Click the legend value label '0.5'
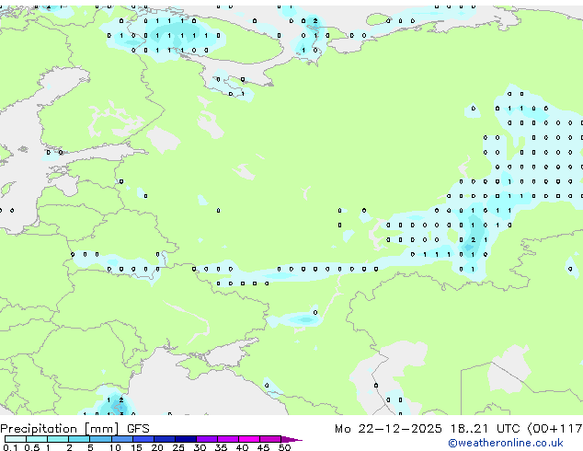Viewport: 583px width, 451px height. (x=31, y=447)
